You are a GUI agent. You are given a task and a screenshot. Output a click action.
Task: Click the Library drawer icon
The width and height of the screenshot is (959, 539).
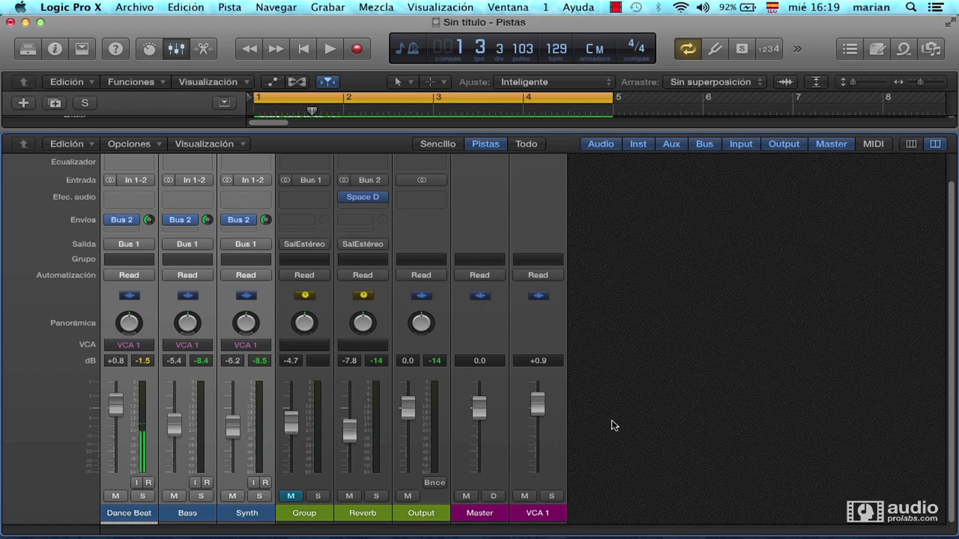tap(28, 49)
